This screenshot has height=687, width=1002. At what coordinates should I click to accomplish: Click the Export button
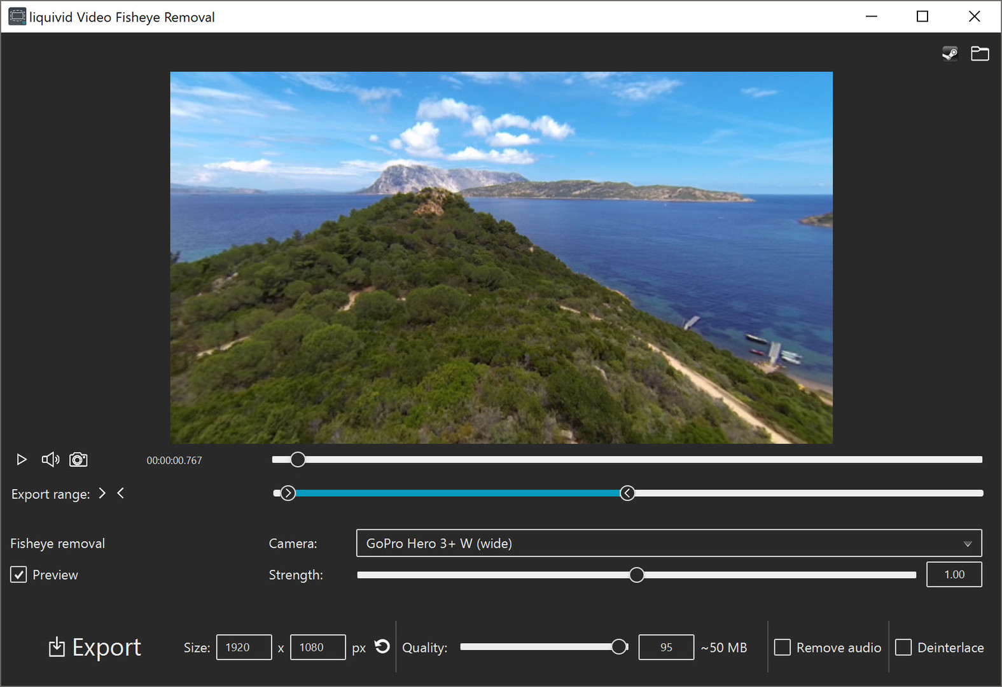(x=95, y=647)
